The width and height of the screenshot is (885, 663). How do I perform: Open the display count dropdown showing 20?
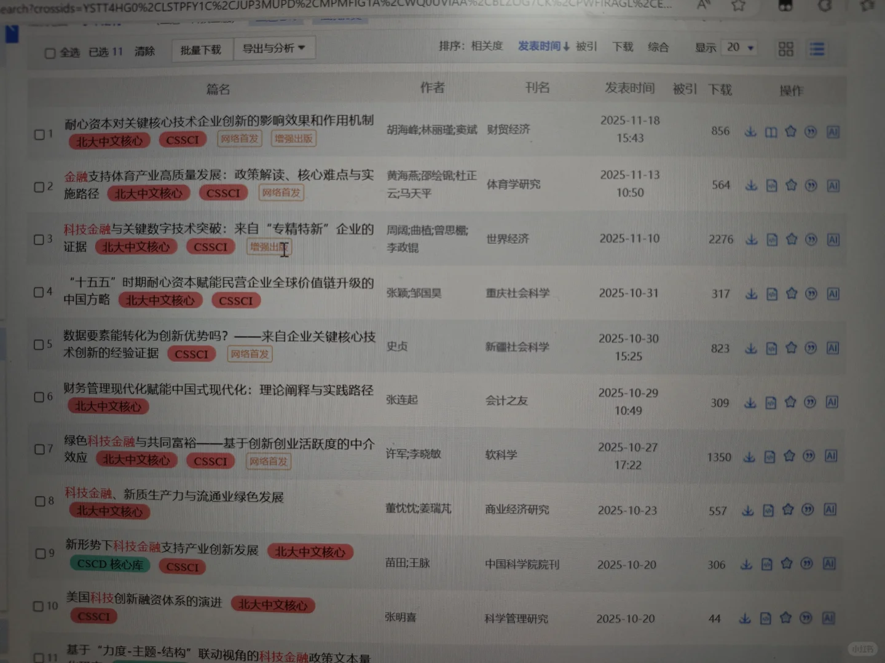point(739,47)
